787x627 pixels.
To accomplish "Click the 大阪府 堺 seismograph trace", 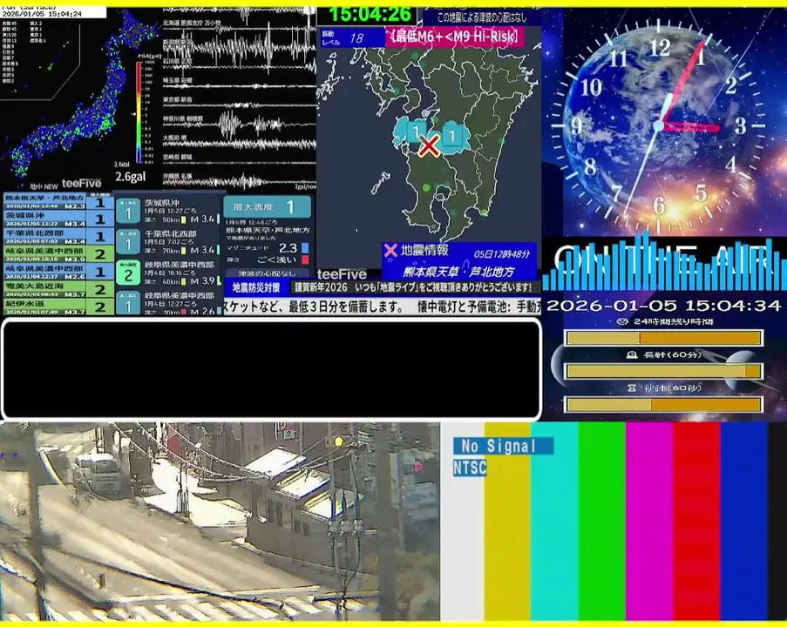I will 239,143.
